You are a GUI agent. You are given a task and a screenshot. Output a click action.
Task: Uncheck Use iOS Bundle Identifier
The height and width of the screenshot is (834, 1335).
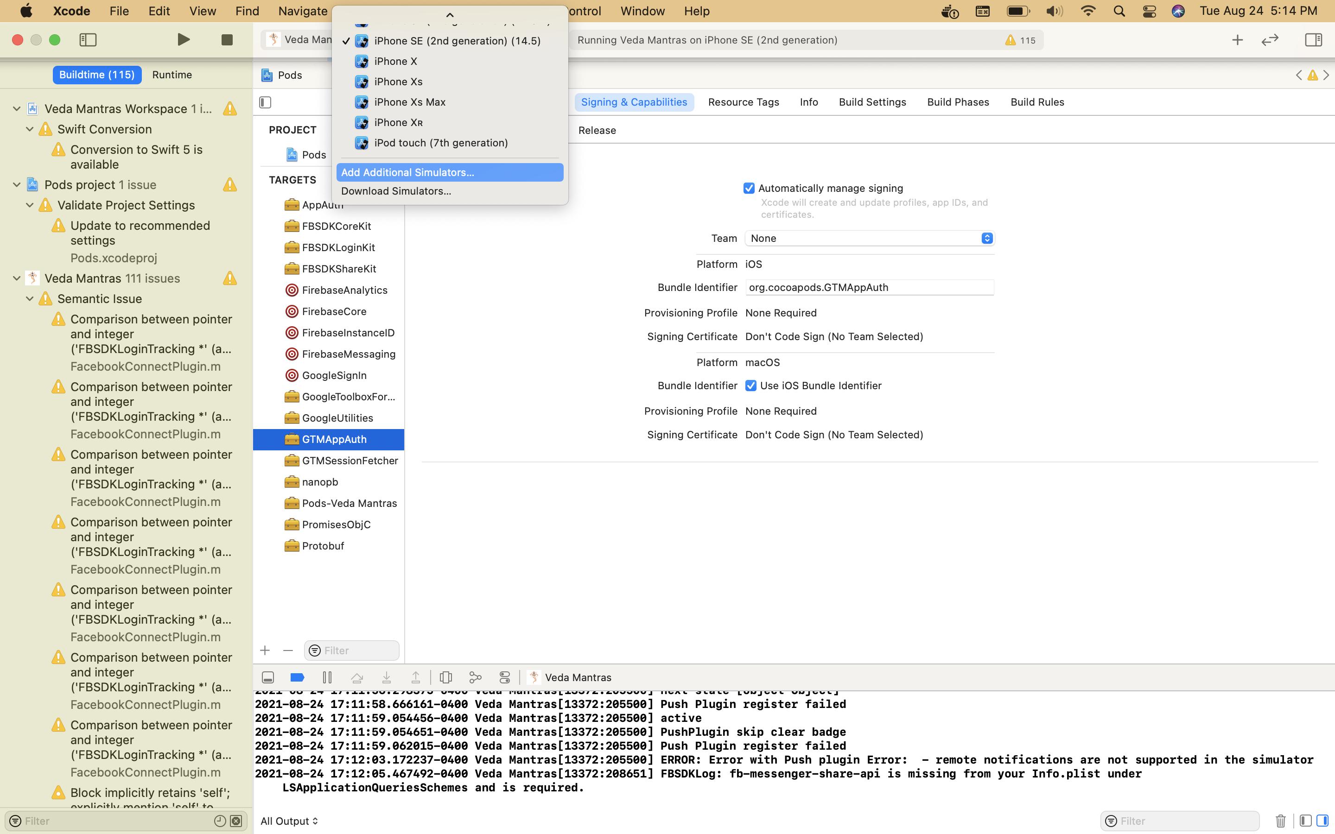(750, 385)
